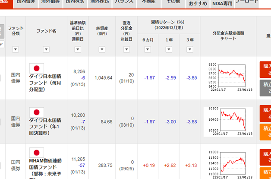Switch to the NISA専用 tab

coord(222,3)
